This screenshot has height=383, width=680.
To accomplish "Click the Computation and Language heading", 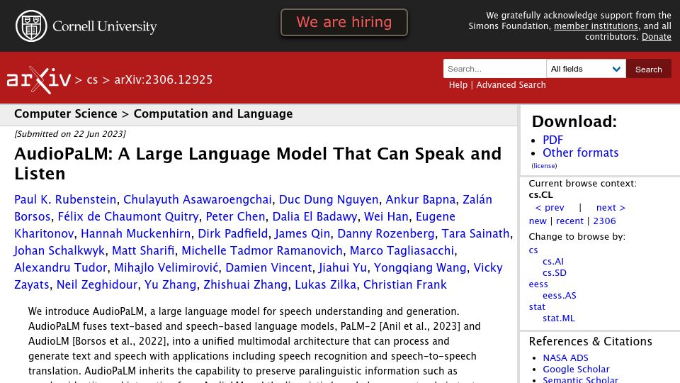I will (x=213, y=113).
